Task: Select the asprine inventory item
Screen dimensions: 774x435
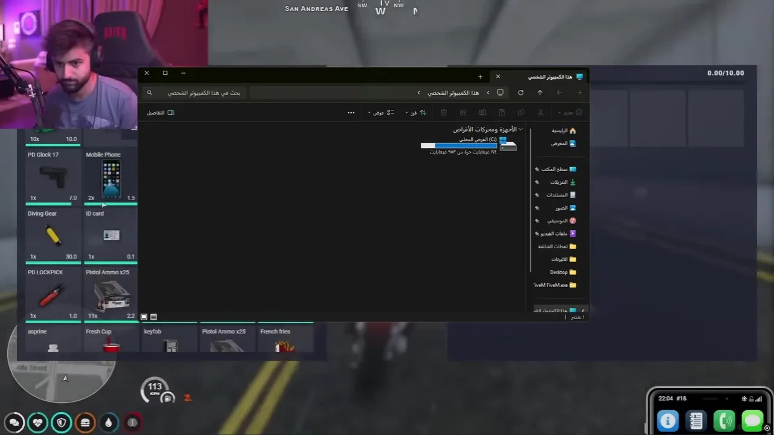Action: pos(53,340)
